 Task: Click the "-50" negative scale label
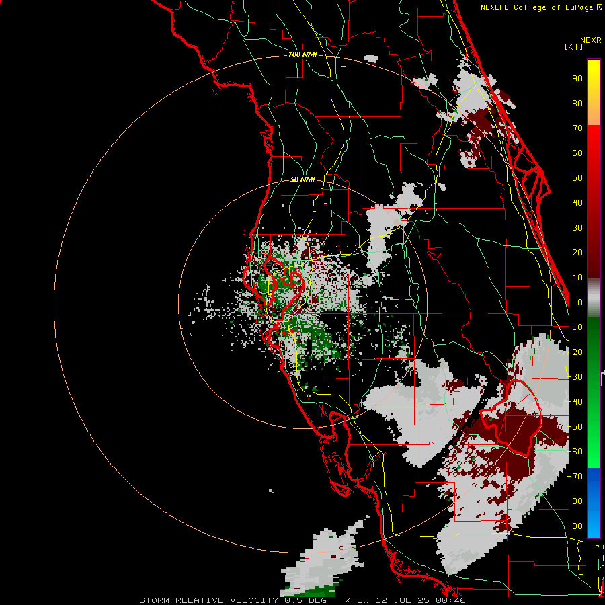[575, 426]
